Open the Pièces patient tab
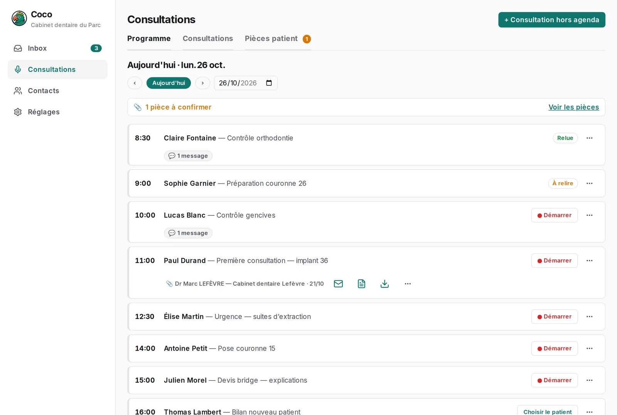 278,39
